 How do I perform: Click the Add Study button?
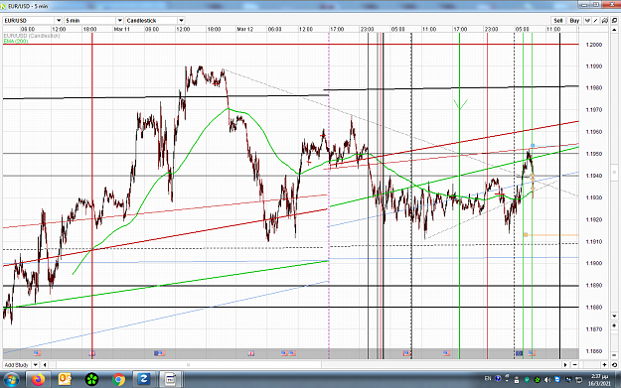(x=17, y=365)
